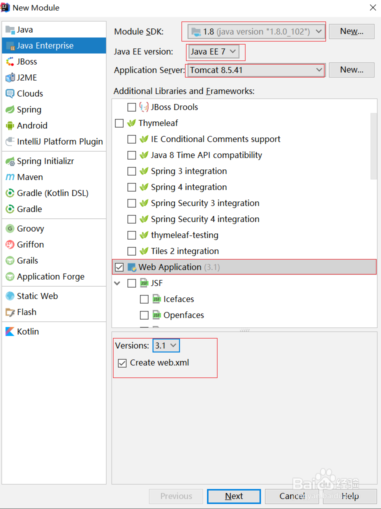
Task: Select the Clouds module icon
Action: coord(9,93)
